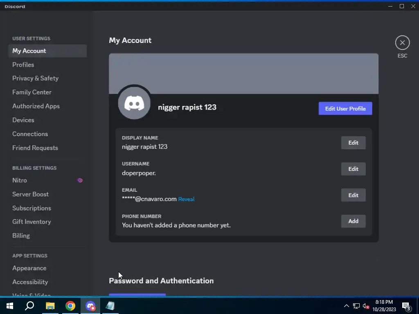This screenshot has height=314, width=419.
Task: Open Devices settings
Action: tap(47, 120)
